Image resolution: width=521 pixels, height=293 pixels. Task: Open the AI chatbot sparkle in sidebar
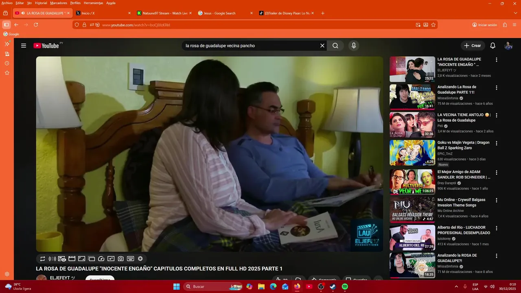[7, 44]
